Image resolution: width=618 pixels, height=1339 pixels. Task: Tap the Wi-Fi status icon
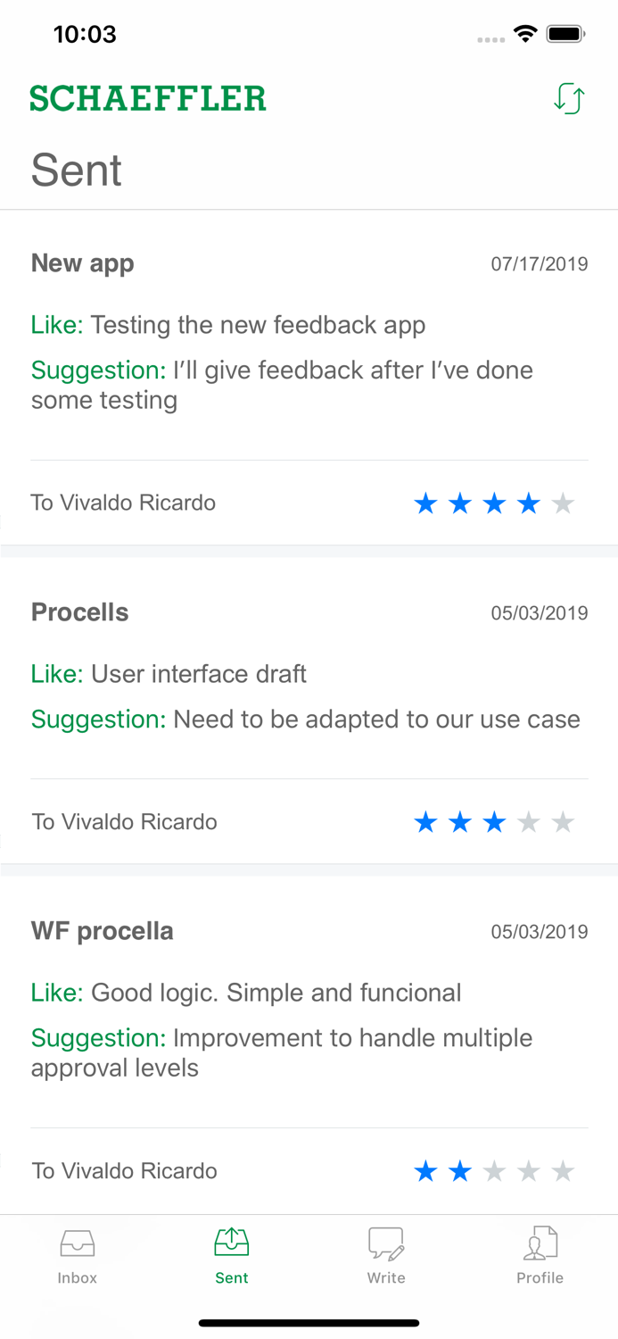pyautogui.click(x=525, y=32)
